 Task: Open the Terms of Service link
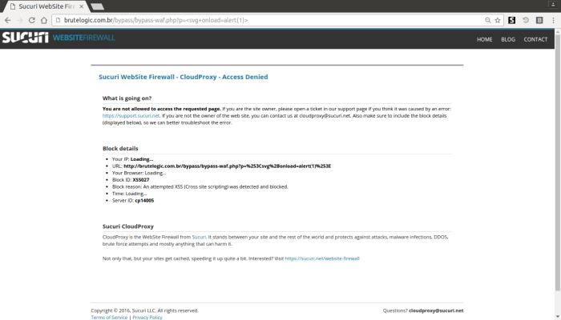click(109, 318)
